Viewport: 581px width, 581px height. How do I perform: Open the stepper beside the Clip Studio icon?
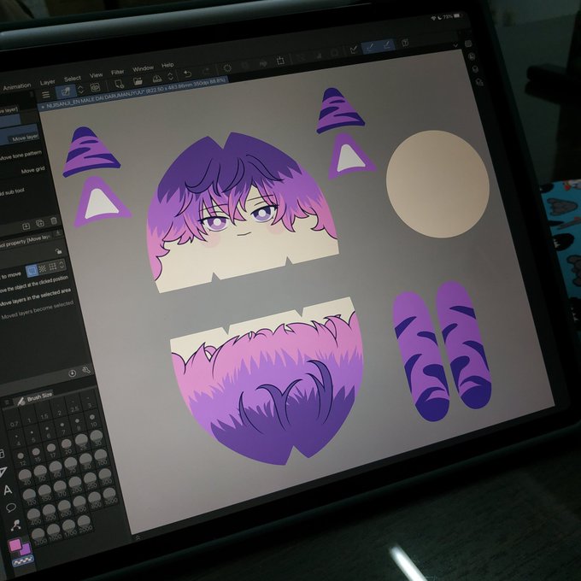(80, 90)
